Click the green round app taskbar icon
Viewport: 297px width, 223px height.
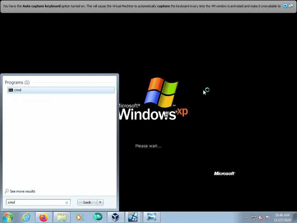coord(97,217)
